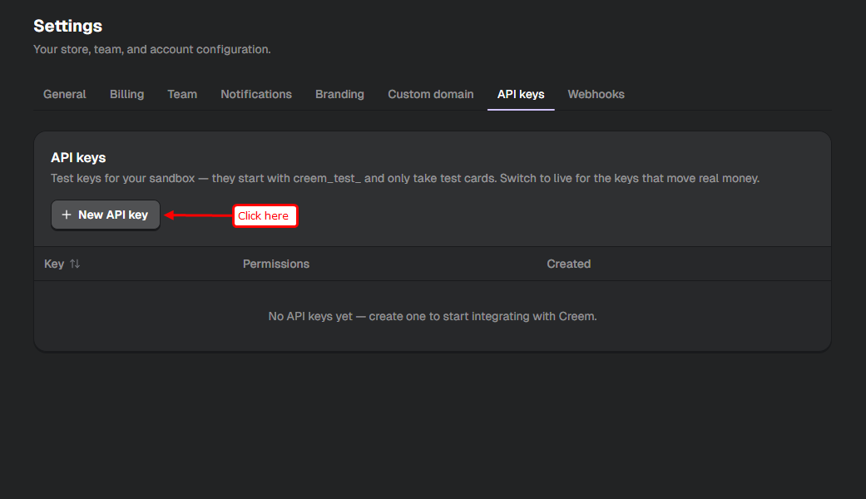Click the Created column header
866x499 pixels.
coord(569,264)
